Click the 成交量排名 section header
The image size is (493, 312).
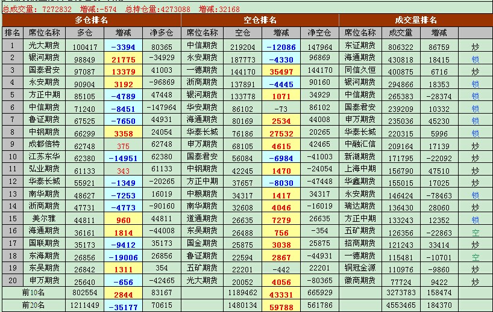tap(416, 20)
